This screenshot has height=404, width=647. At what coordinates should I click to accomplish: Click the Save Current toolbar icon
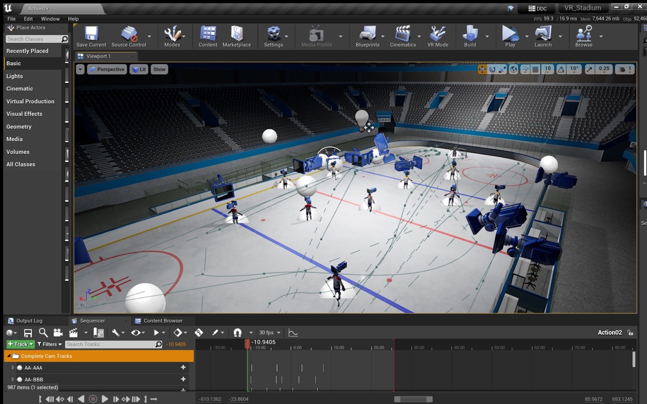point(91,34)
